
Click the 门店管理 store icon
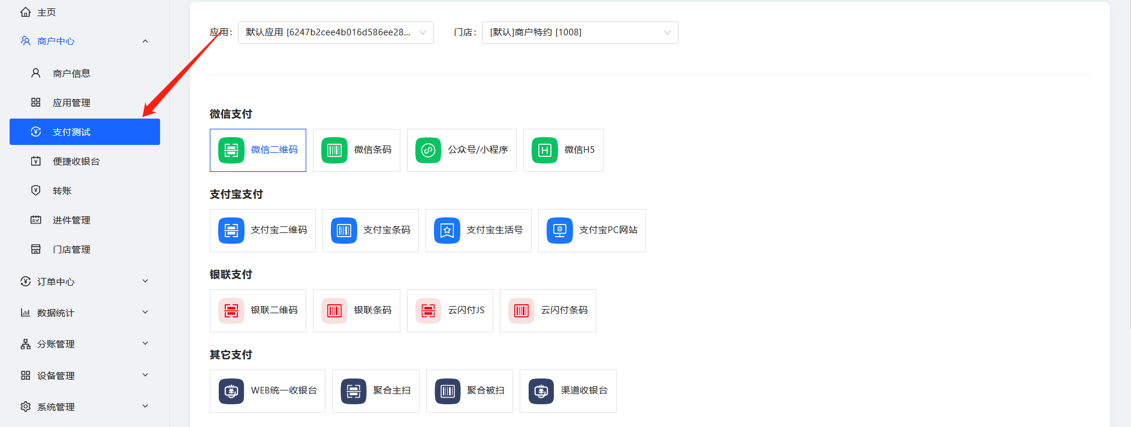pyautogui.click(x=36, y=249)
